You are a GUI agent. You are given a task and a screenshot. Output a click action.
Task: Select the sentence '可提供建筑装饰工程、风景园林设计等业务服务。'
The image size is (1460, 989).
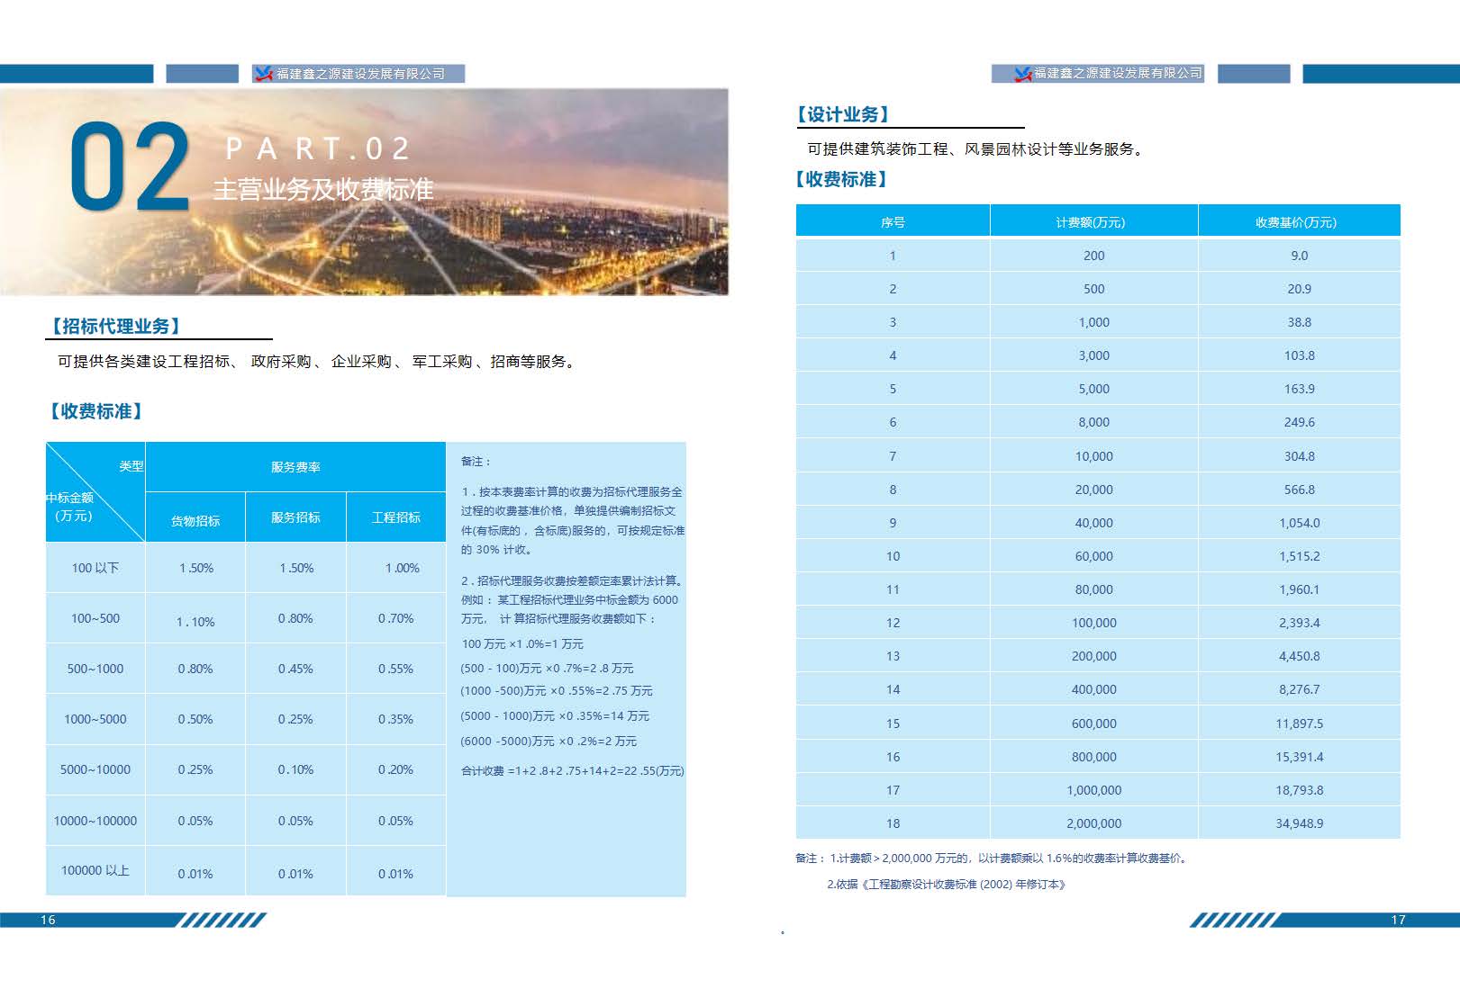coord(978,148)
